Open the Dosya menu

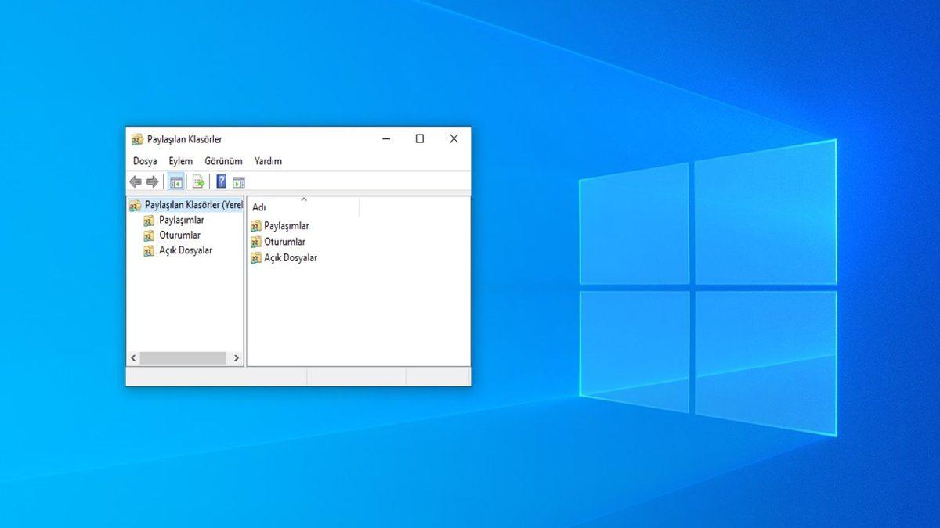(144, 161)
